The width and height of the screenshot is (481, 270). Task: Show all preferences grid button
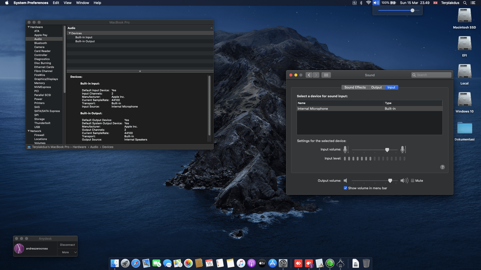click(326, 75)
